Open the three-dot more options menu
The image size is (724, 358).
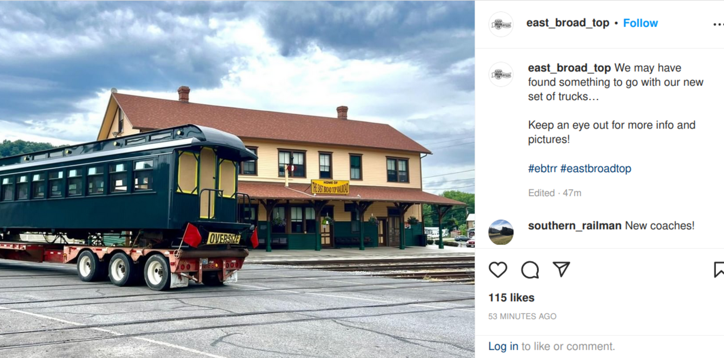coord(718,24)
